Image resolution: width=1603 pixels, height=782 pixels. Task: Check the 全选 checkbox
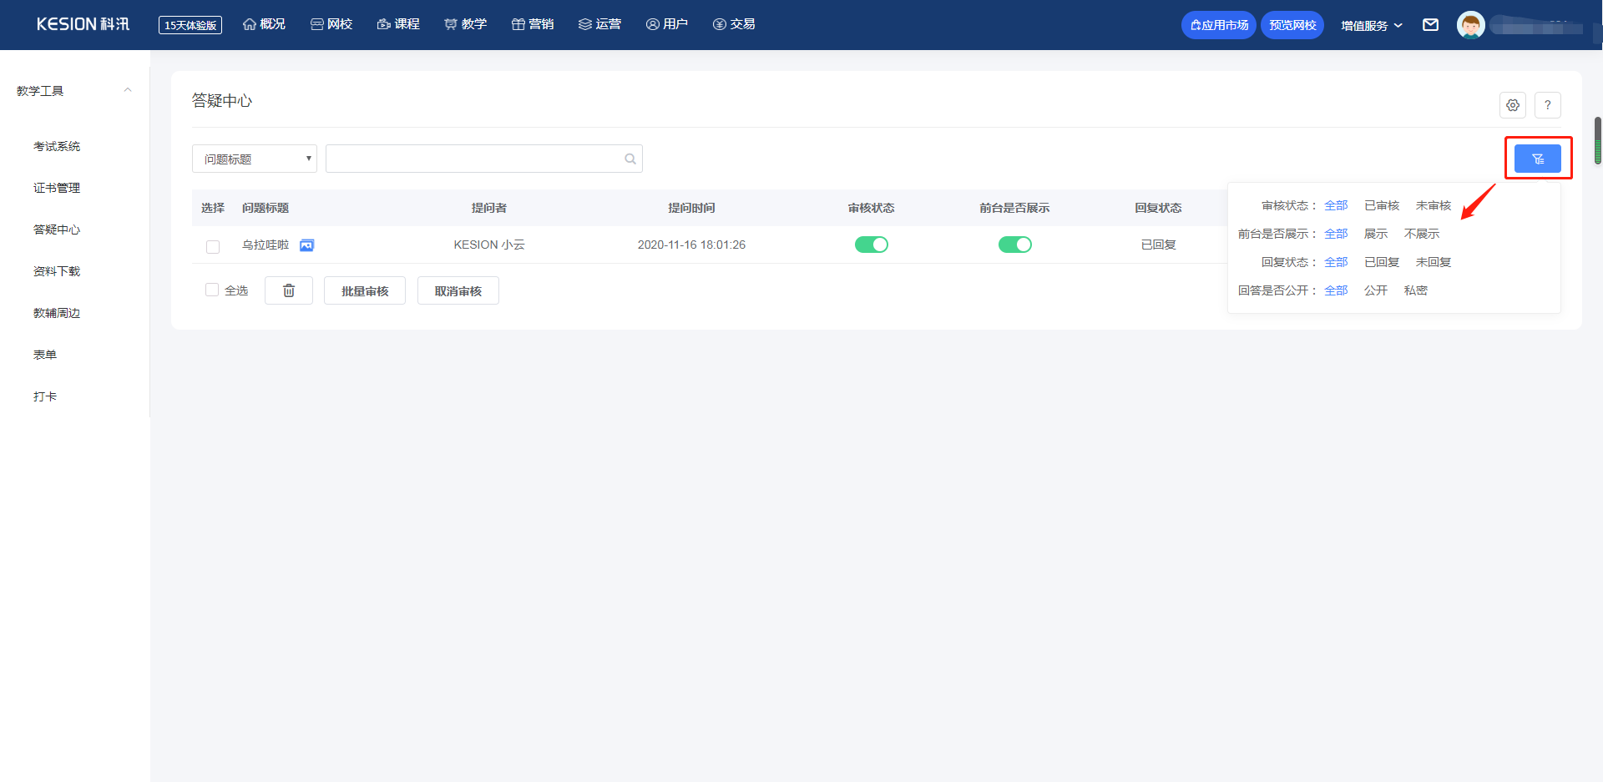pyautogui.click(x=212, y=290)
